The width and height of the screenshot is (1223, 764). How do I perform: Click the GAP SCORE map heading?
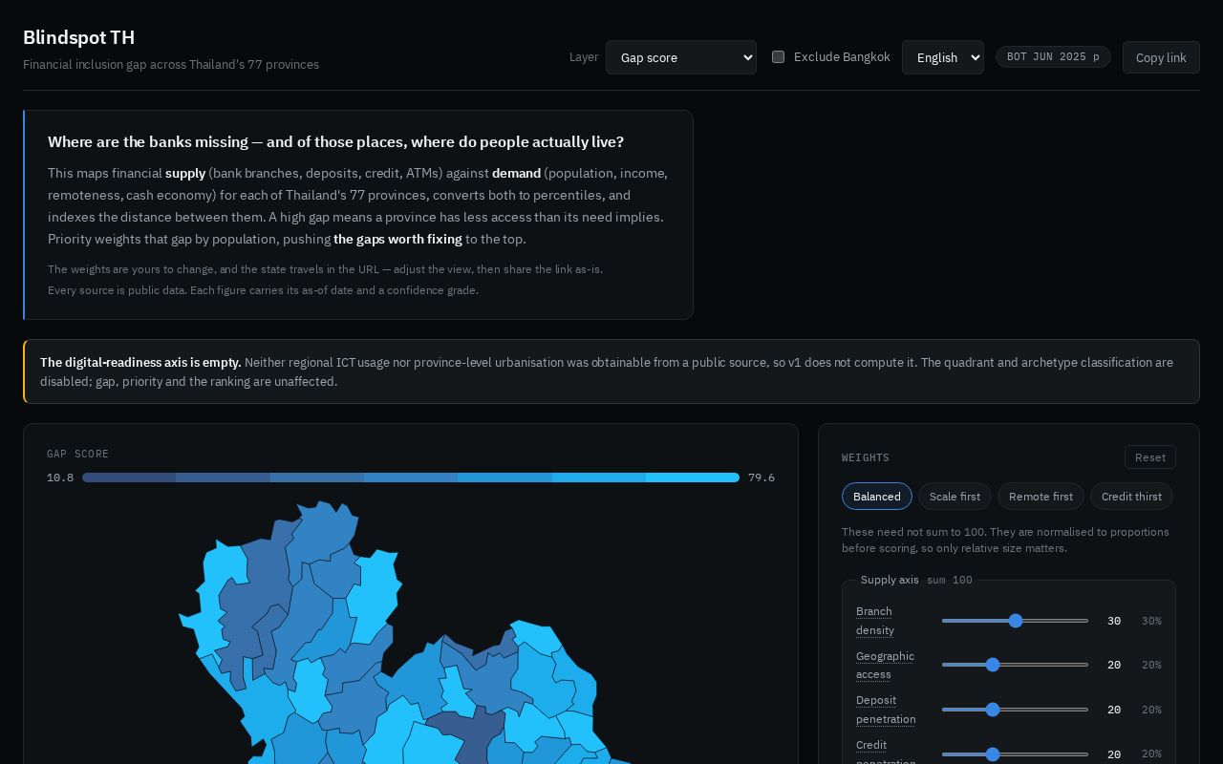coord(78,454)
